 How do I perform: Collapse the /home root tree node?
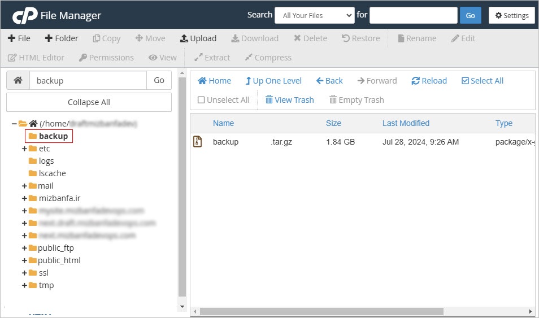[x=14, y=124]
